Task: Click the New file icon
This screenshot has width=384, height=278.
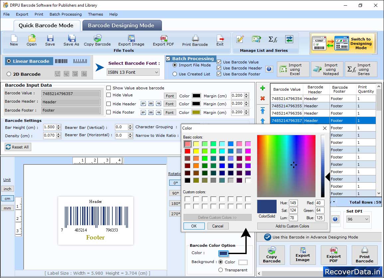Action: (x=14, y=41)
